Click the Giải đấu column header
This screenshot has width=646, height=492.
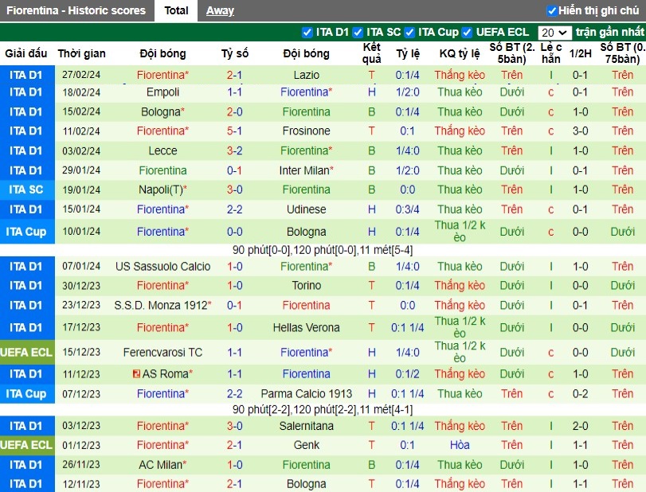(26, 53)
